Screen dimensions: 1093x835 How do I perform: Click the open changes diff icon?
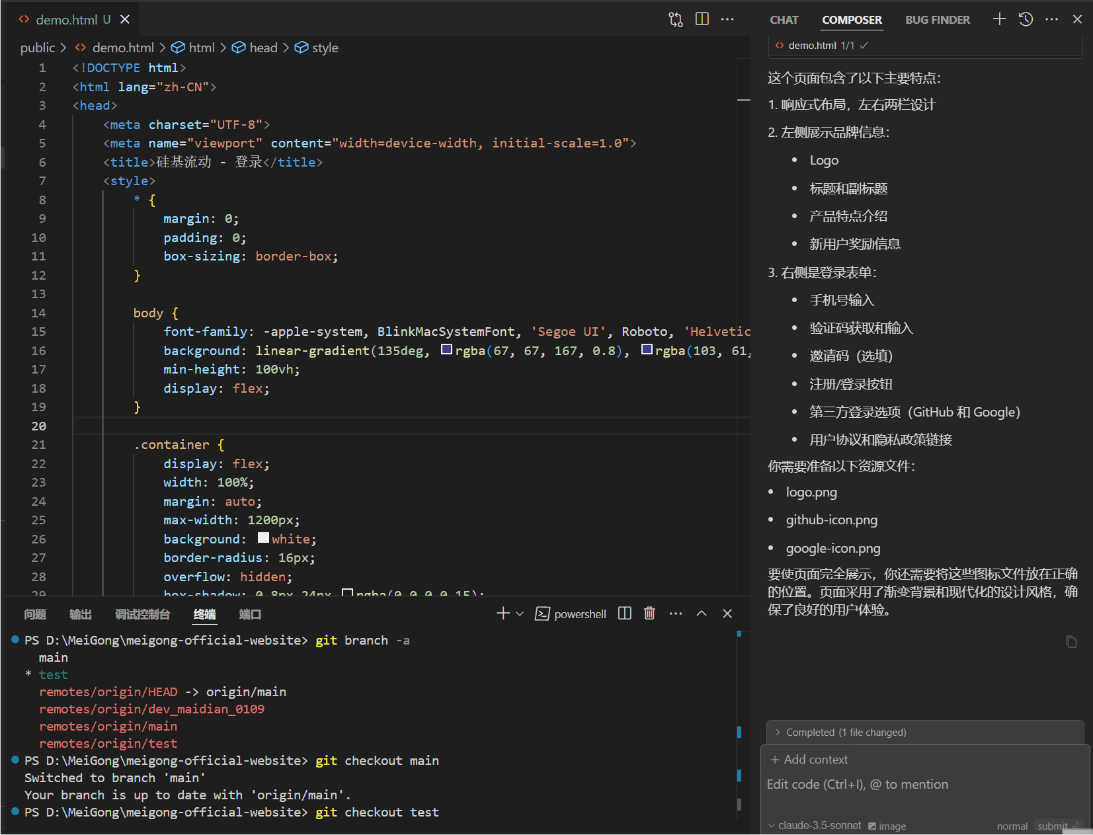[676, 19]
